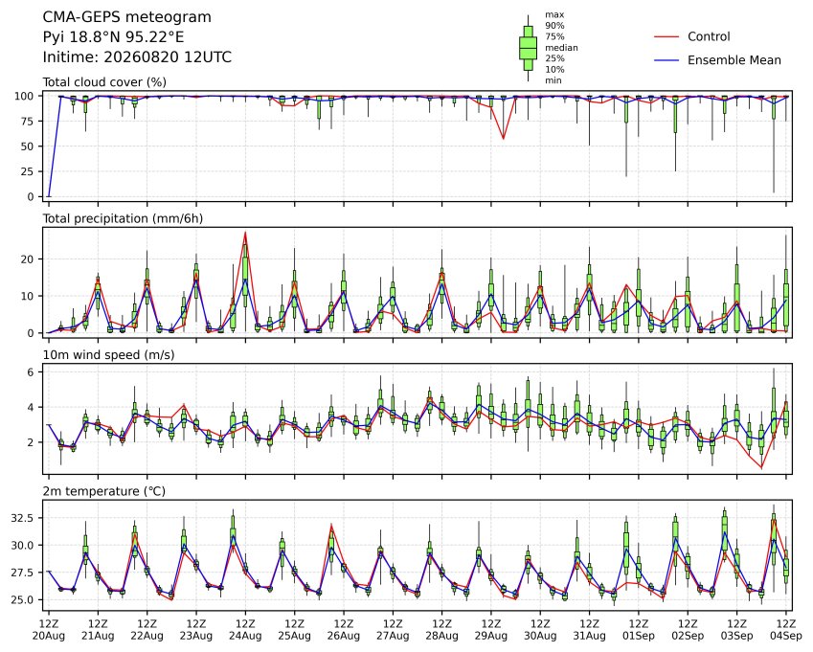Click the green boxplot legend icon
The image size is (813, 652).
click(528, 48)
